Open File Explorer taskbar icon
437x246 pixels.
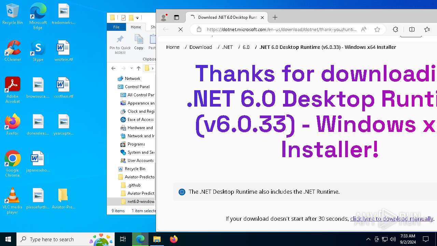157,239
